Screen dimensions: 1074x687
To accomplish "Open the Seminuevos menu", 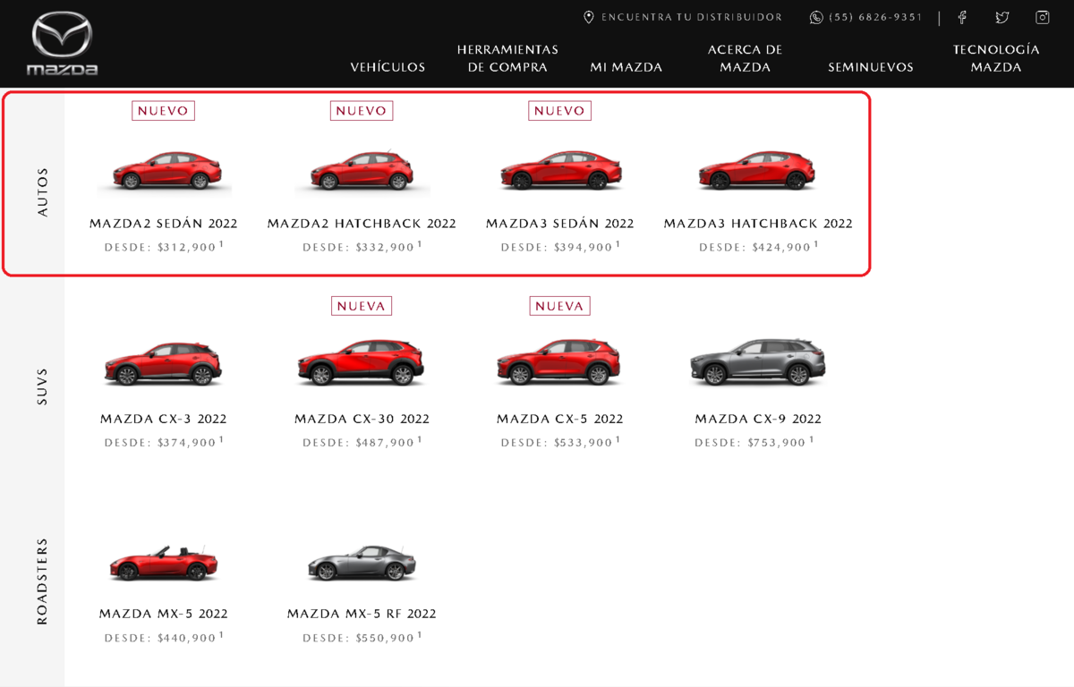I will click(871, 67).
